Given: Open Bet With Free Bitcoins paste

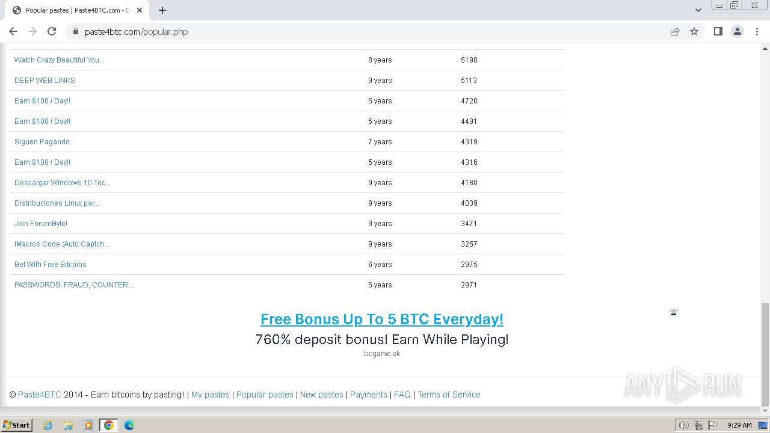Looking at the screenshot, I should 51,265.
